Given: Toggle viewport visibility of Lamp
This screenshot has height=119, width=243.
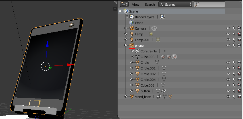Looking at the screenshot, I should pyautogui.click(x=228, y=34).
